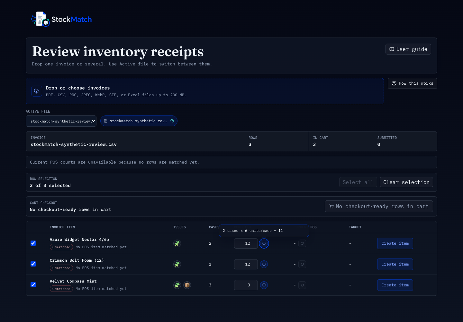Click puzzle issue icon for Azure Widget Nectar

(177, 243)
